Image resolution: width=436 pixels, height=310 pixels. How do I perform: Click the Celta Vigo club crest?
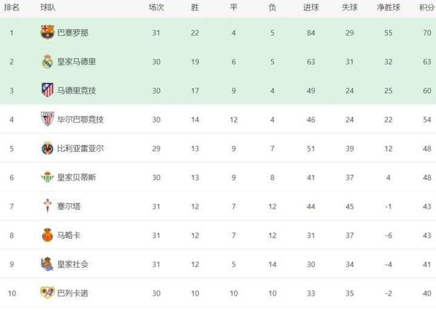pyautogui.click(x=47, y=206)
